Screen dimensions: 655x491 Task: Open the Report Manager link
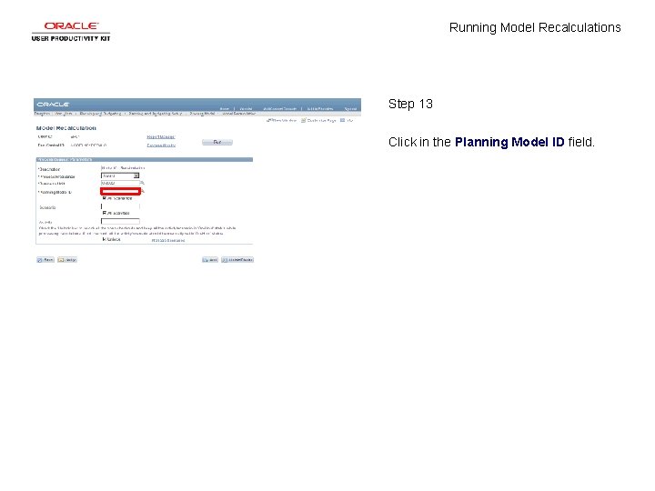coord(161,137)
